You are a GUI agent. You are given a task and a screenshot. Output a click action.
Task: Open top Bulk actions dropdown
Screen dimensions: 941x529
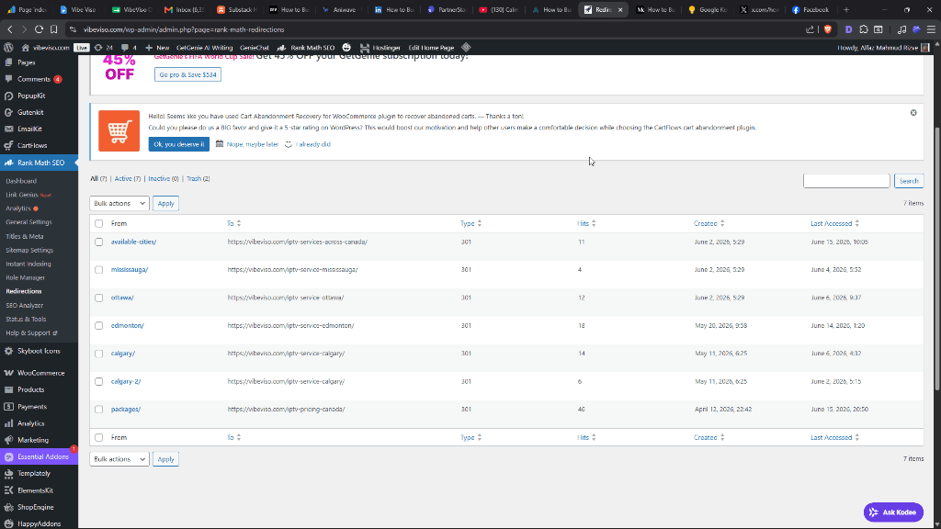pos(119,203)
